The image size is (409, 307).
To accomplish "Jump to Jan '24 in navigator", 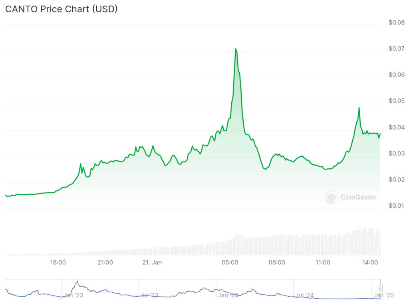I will point(228,295).
